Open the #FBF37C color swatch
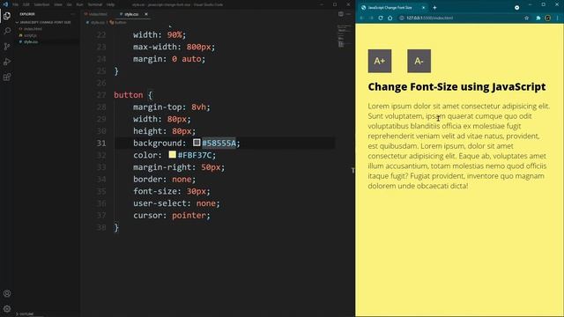 tap(173, 155)
